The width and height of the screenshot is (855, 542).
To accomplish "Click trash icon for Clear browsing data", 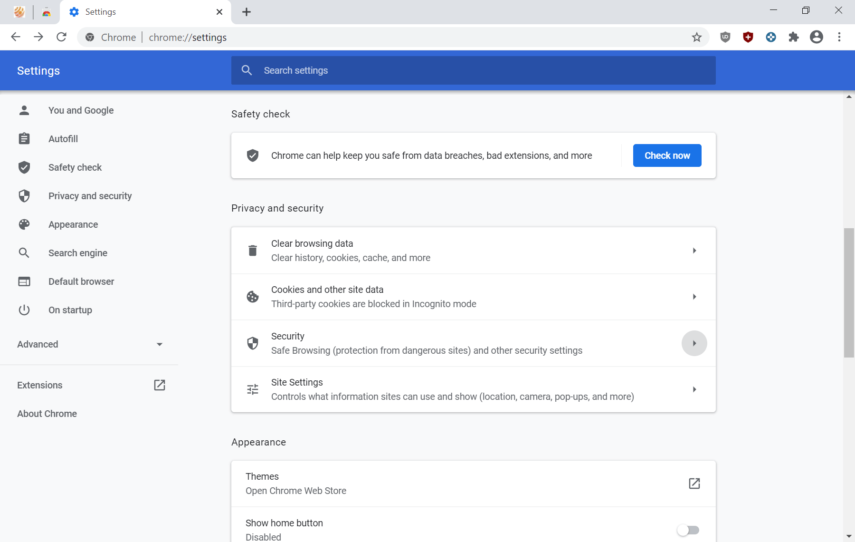I will pyautogui.click(x=253, y=251).
